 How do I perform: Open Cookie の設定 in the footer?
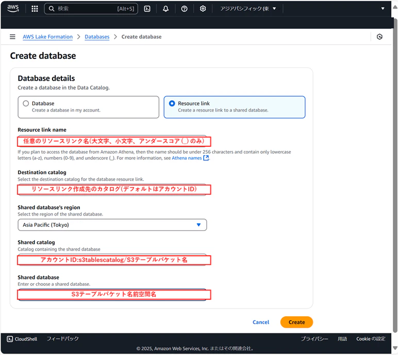pos(371,339)
